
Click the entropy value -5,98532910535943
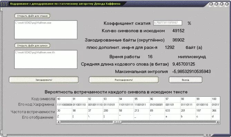click(191, 72)
